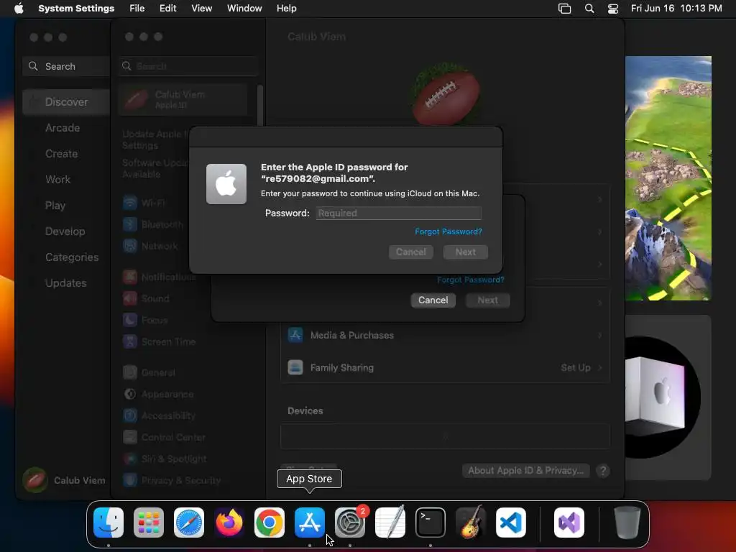Expand the Media & Purchases row chevron
The width and height of the screenshot is (736, 552).
[x=599, y=335]
